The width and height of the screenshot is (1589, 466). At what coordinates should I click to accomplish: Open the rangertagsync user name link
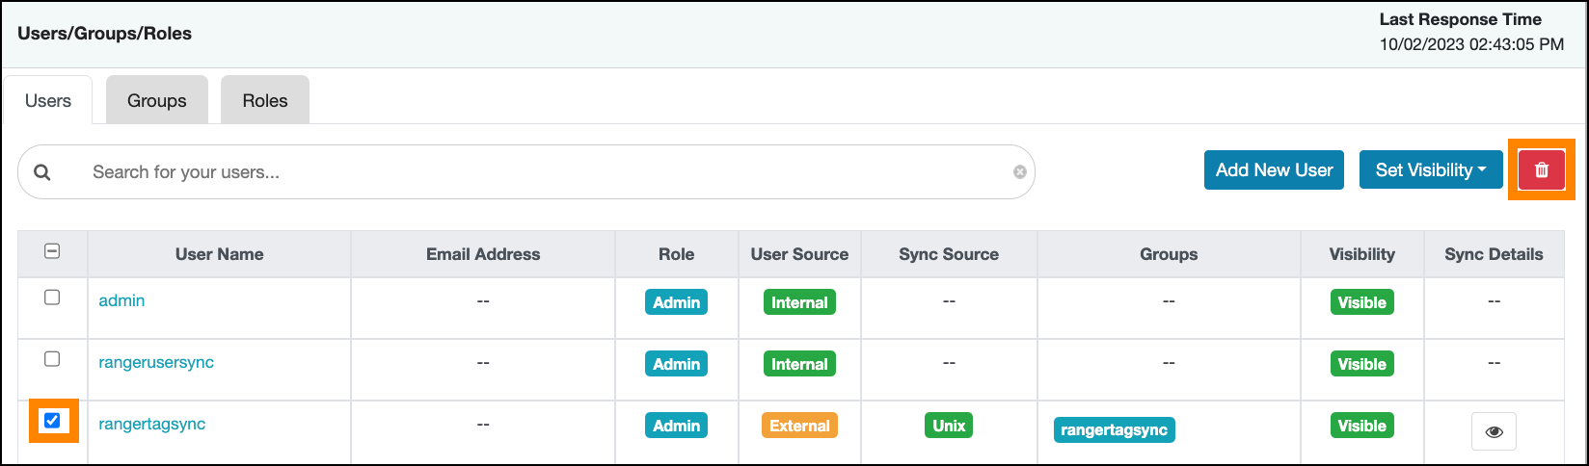pos(151,424)
